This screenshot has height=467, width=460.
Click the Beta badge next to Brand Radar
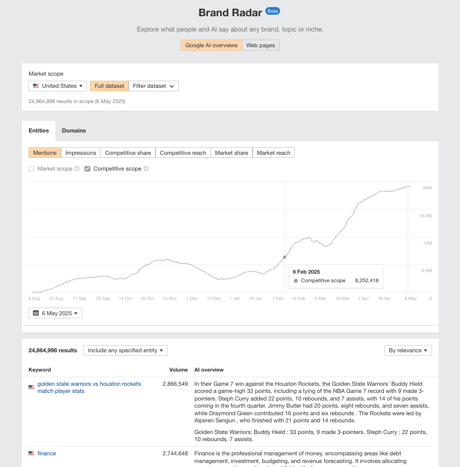coord(272,11)
